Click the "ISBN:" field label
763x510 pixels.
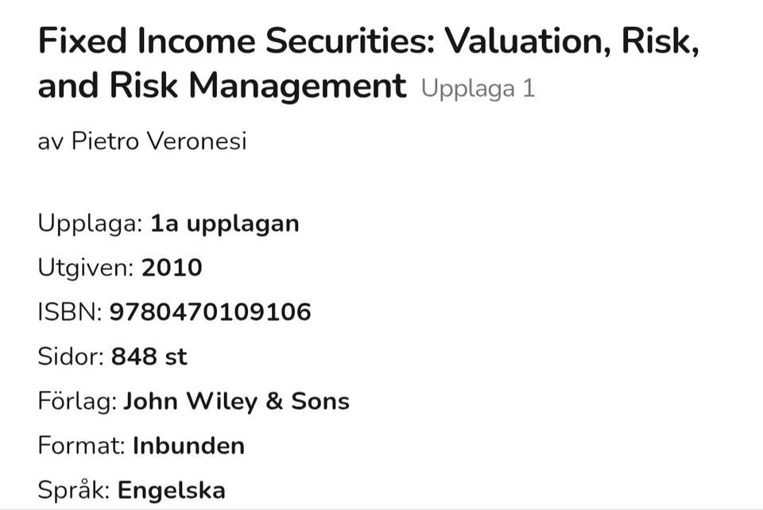point(70,312)
